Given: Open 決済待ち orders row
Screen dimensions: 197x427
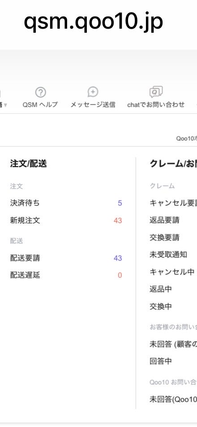Looking at the screenshot, I should pos(66,203).
